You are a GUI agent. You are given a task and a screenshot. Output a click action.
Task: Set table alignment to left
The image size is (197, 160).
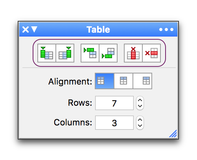tap(105, 81)
